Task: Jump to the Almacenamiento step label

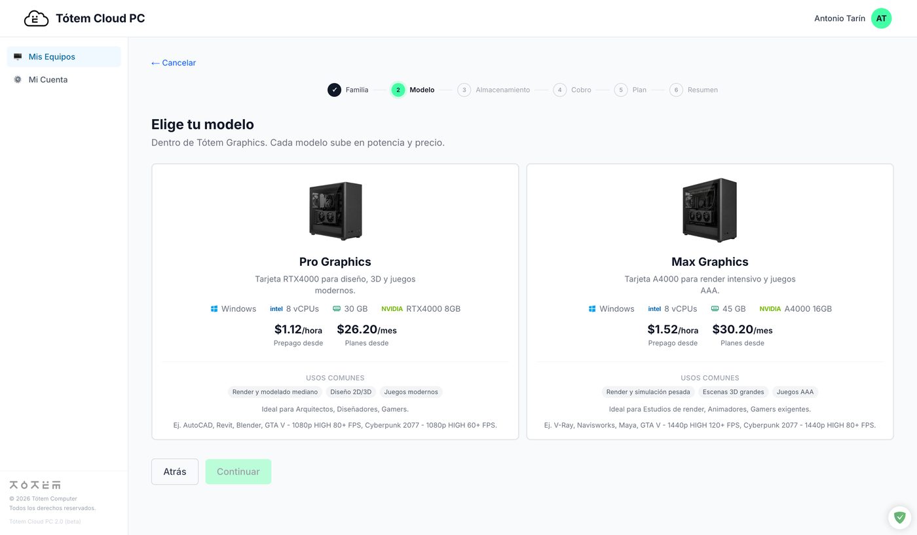Action: pos(502,90)
